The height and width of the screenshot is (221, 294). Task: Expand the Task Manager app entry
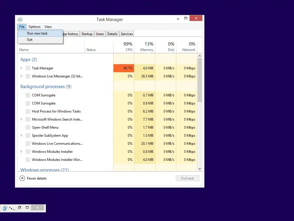[x=21, y=68]
